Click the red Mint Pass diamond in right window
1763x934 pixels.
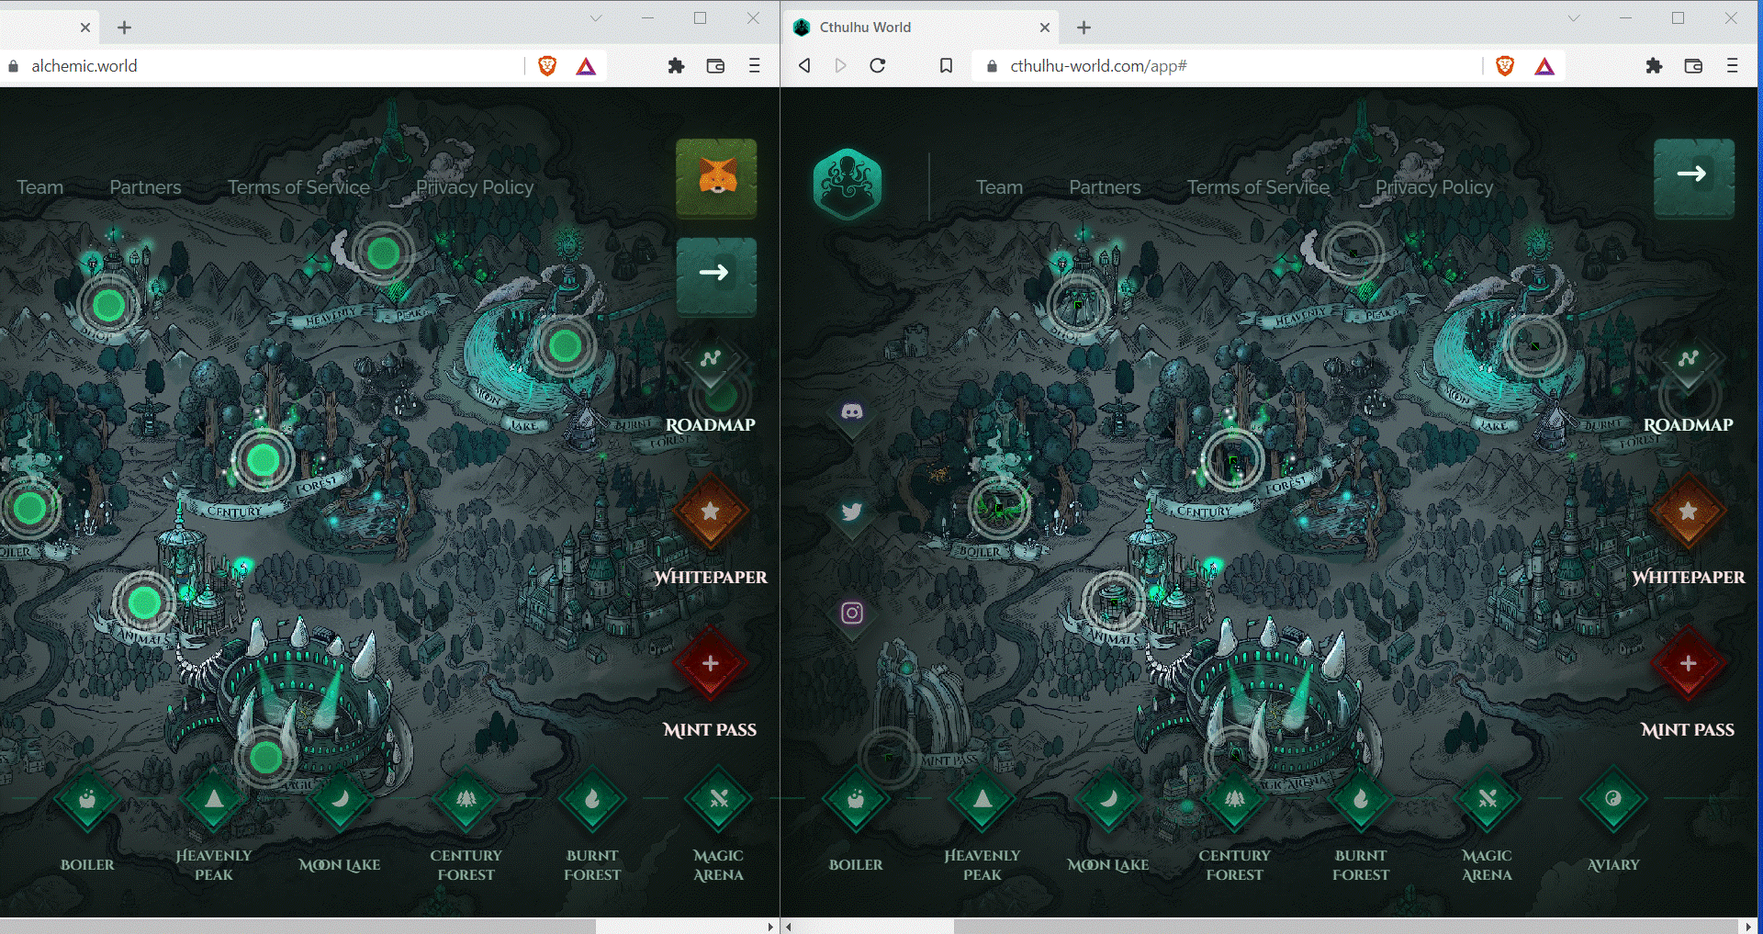[1688, 663]
